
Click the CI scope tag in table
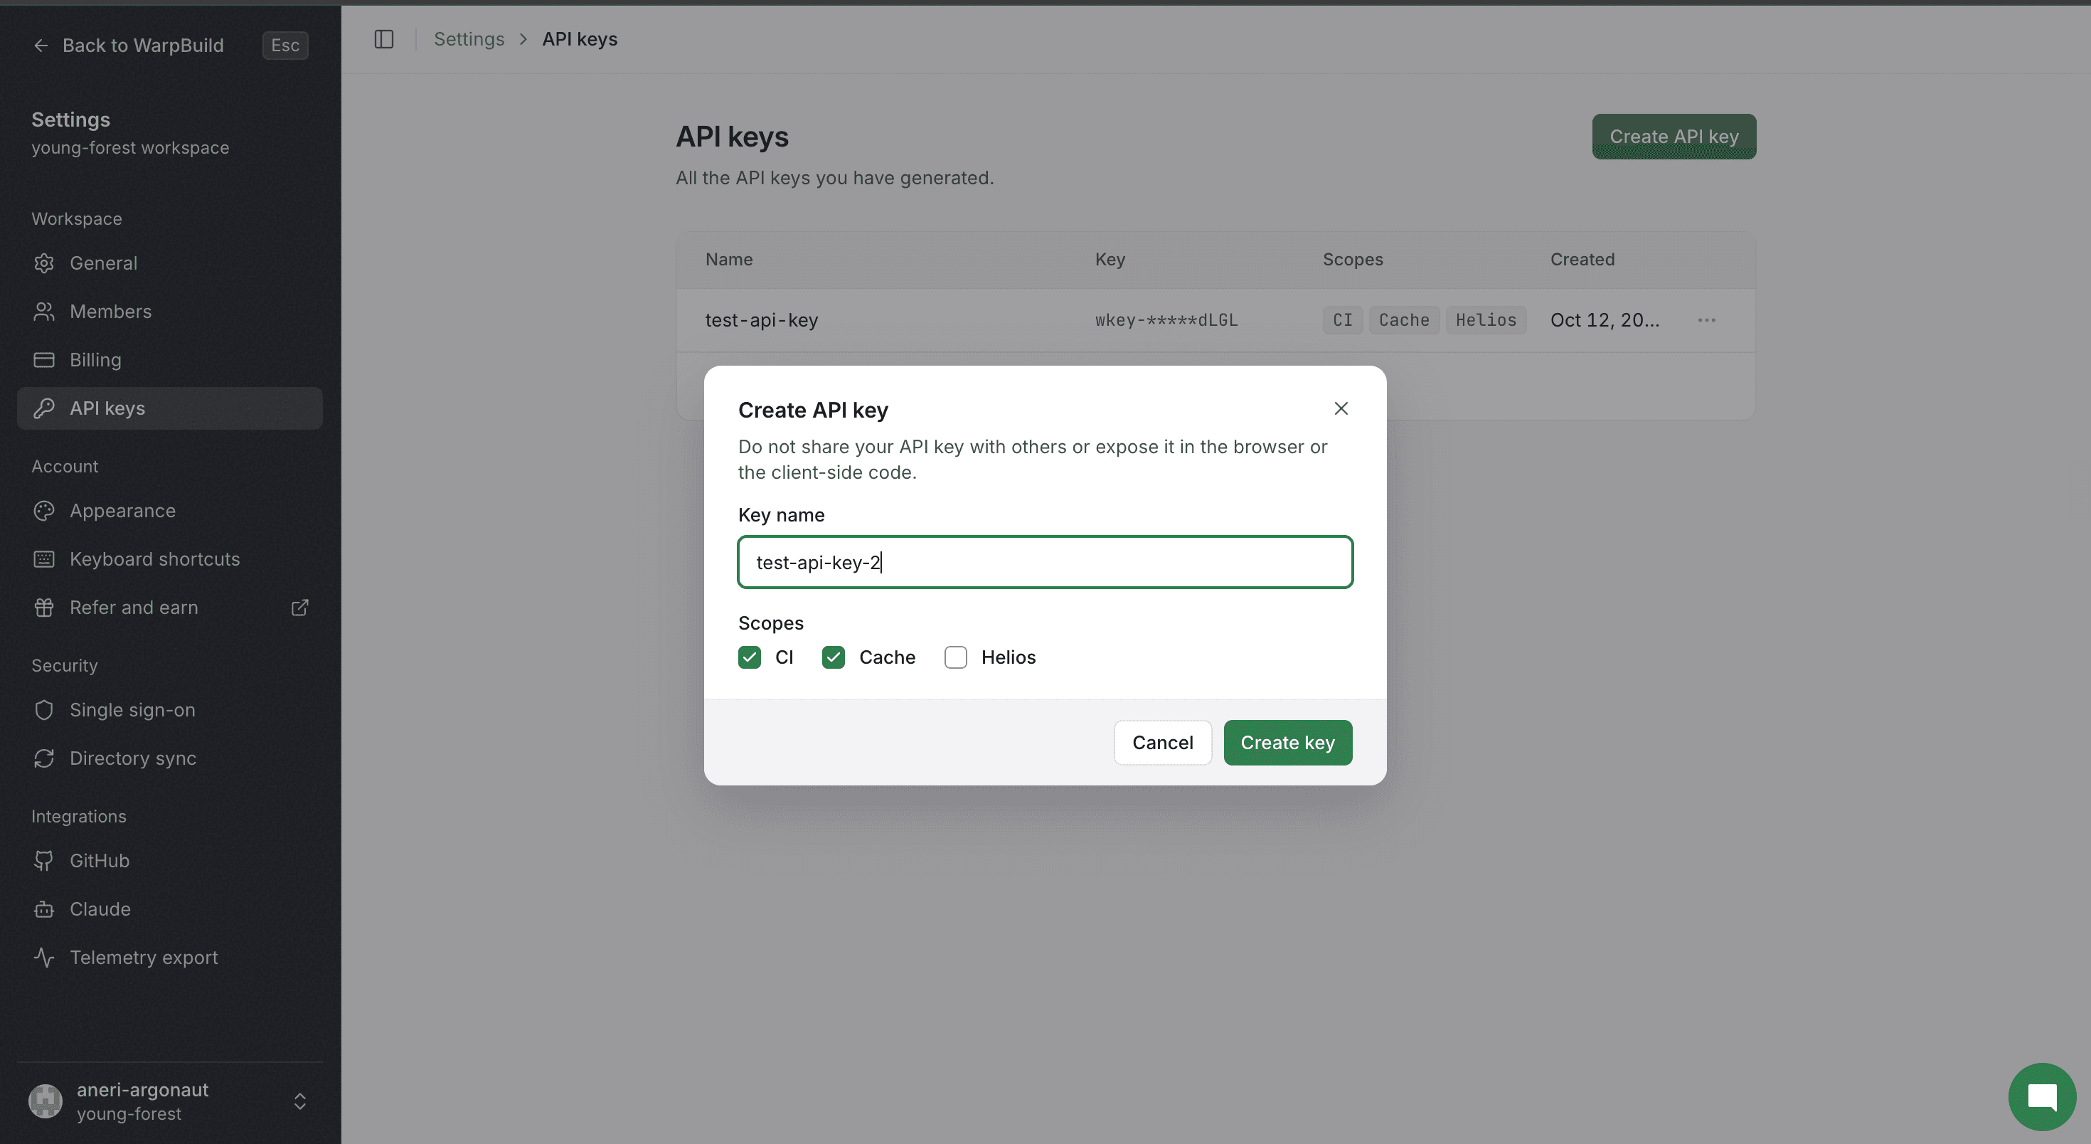pos(1343,320)
